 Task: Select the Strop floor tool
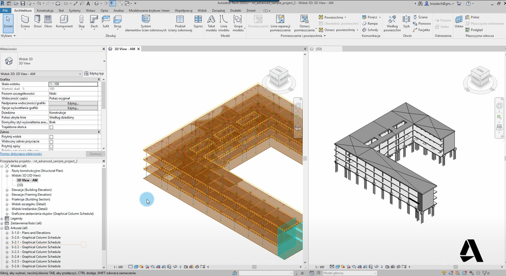(118, 22)
